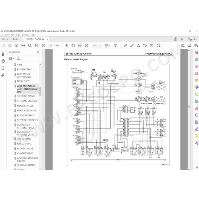Click Sign In button
The width and height of the screenshot is (199, 199).
(x=192, y=39)
